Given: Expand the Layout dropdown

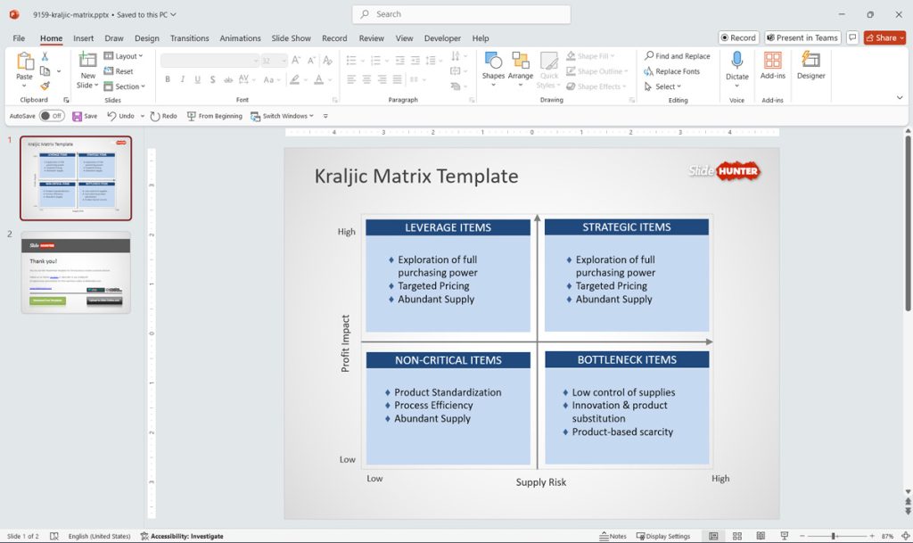Looking at the screenshot, I should [123, 56].
